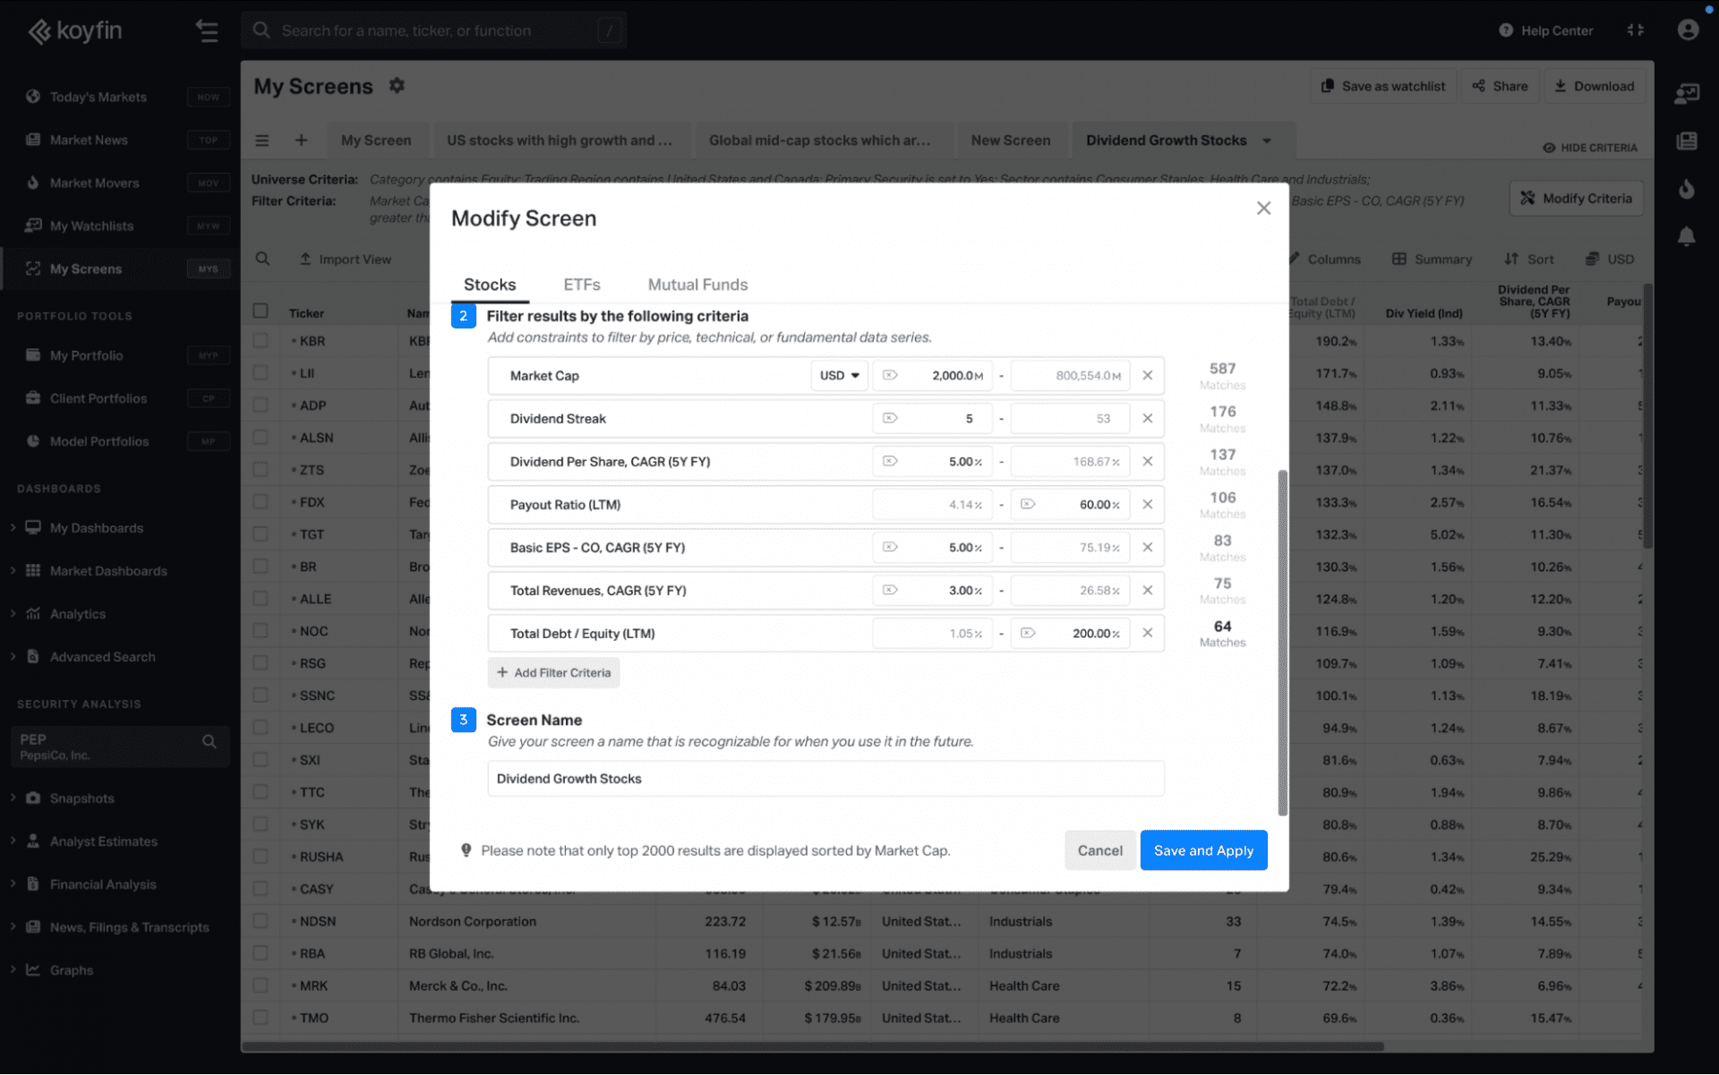Open the USD currency dropdown for Market Cap
This screenshot has height=1075, width=1719.
click(840, 376)
